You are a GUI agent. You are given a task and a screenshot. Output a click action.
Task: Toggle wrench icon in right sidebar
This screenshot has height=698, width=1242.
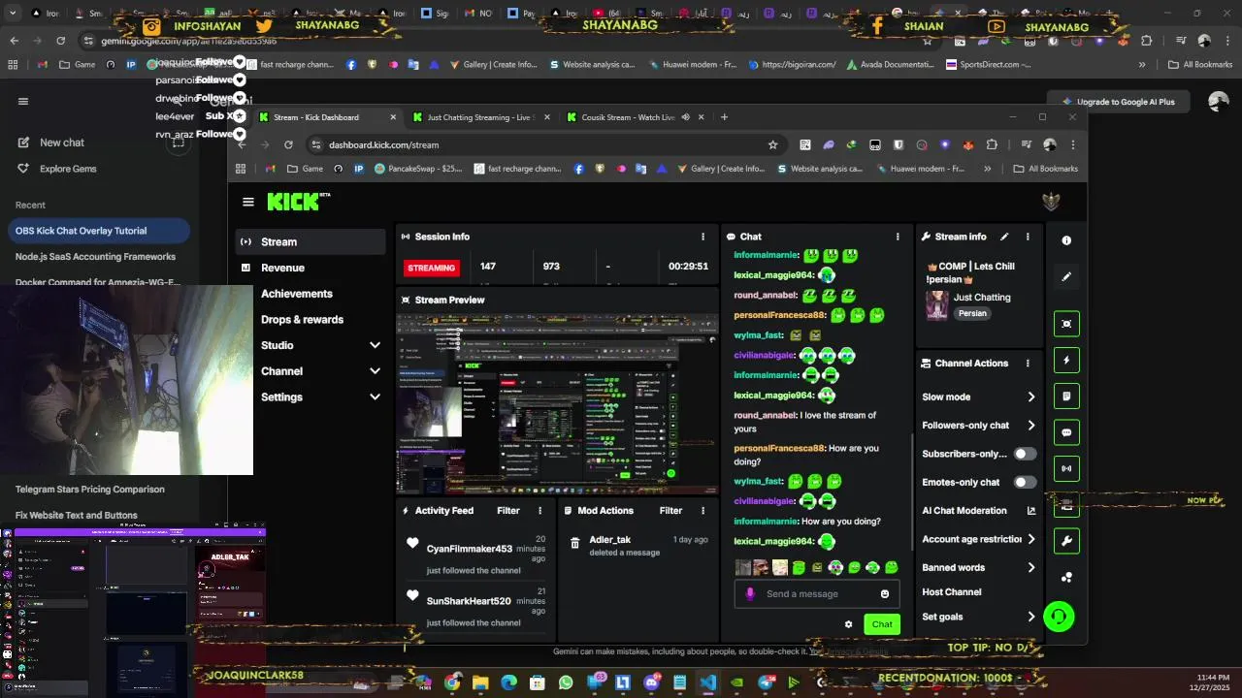tap(1066, 541)
